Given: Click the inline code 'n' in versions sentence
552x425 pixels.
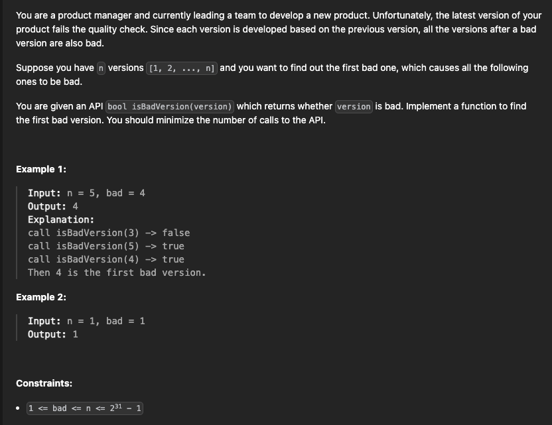Looking at the screenshot, I should 101,68.
